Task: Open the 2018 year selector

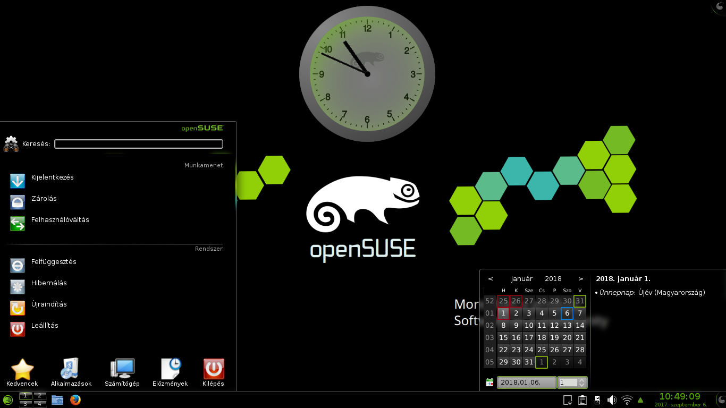Action: click(x=553, y=279)
